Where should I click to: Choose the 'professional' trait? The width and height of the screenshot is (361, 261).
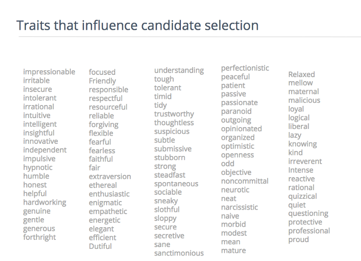click(x=309, y=231)
